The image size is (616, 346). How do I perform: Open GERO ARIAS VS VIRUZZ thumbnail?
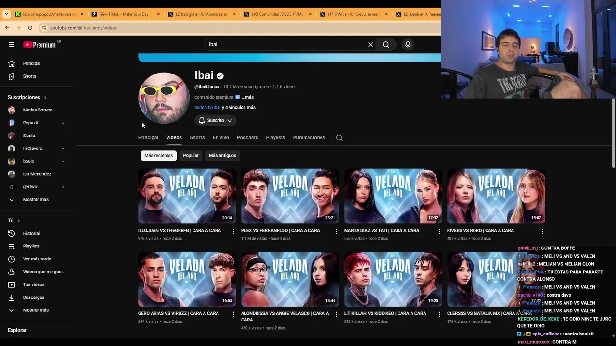(187, 279)
